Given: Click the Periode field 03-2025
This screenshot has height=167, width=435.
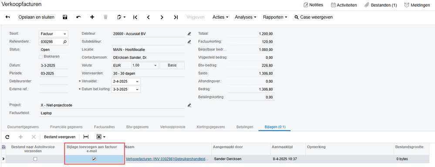Looking at the screenshot, I should pos(54,73).
